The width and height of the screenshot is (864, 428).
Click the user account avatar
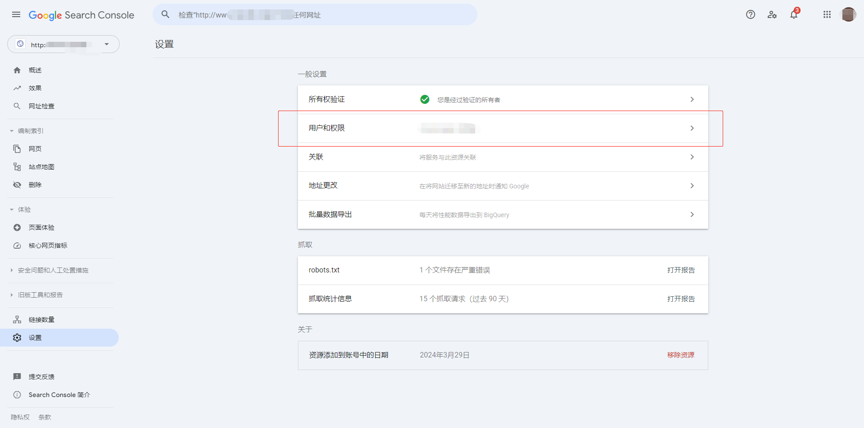click(x=848, y=14)
